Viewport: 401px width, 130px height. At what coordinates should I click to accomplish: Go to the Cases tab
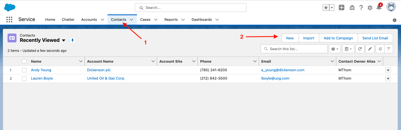145,20
